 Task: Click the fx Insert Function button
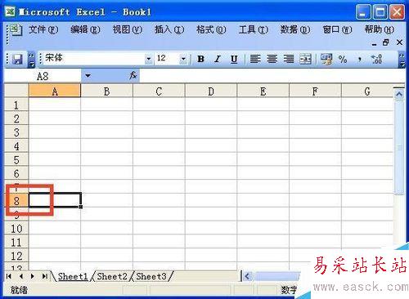click(x=133, y=75)
